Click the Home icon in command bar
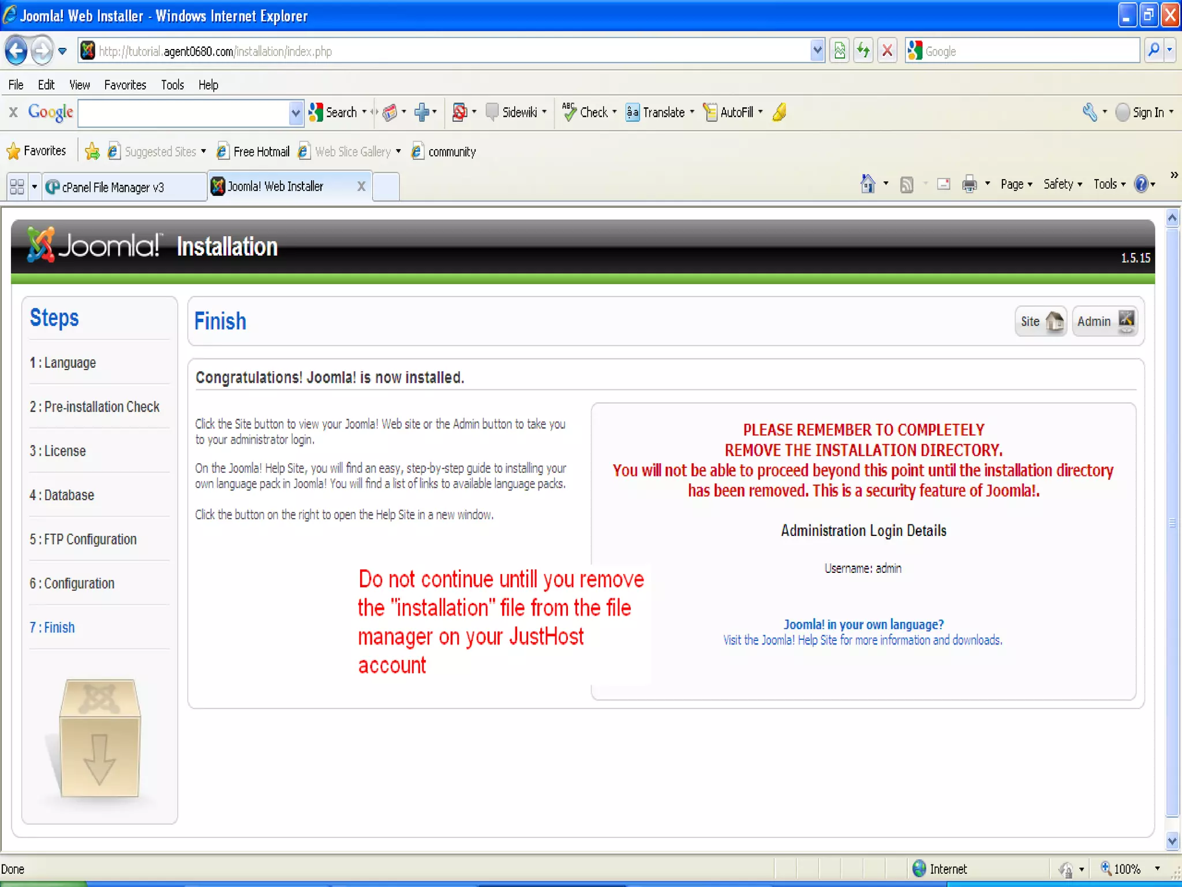The height and width of the screenshot is (887, 1182). pos(867,184)
